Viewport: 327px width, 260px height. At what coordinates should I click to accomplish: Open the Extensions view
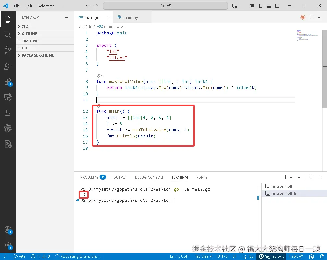(x=8, y=82)
